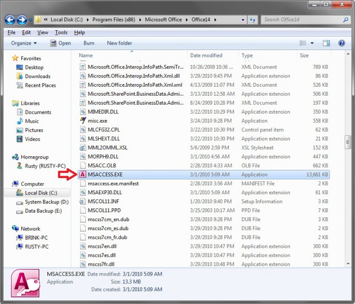Image resolution: width=355 pixels, height=304 pixels.
Task: Create a New folder
Action: [119, 43]
